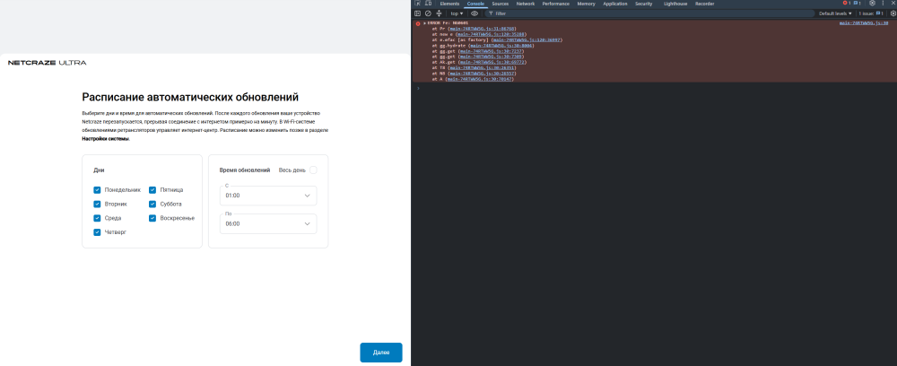This screenshot has width=897, height=366.
Task: Open the stack link for 'gg.hydrate'
Action: pos(501,46)
